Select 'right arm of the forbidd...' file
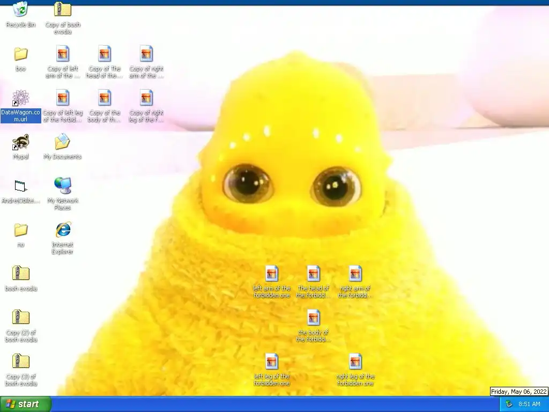The height and width of the screenshot is (412, 549). [x=355, y=274]
